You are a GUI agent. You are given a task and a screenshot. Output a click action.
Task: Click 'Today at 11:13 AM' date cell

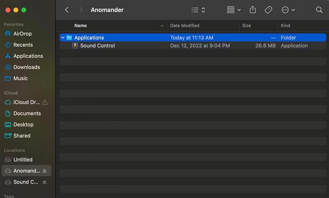point(192,37)
